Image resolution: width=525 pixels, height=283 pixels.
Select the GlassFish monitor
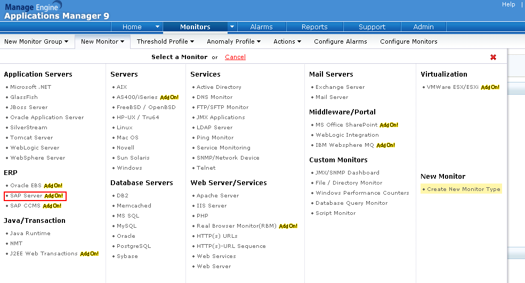[x=24, y=97]
